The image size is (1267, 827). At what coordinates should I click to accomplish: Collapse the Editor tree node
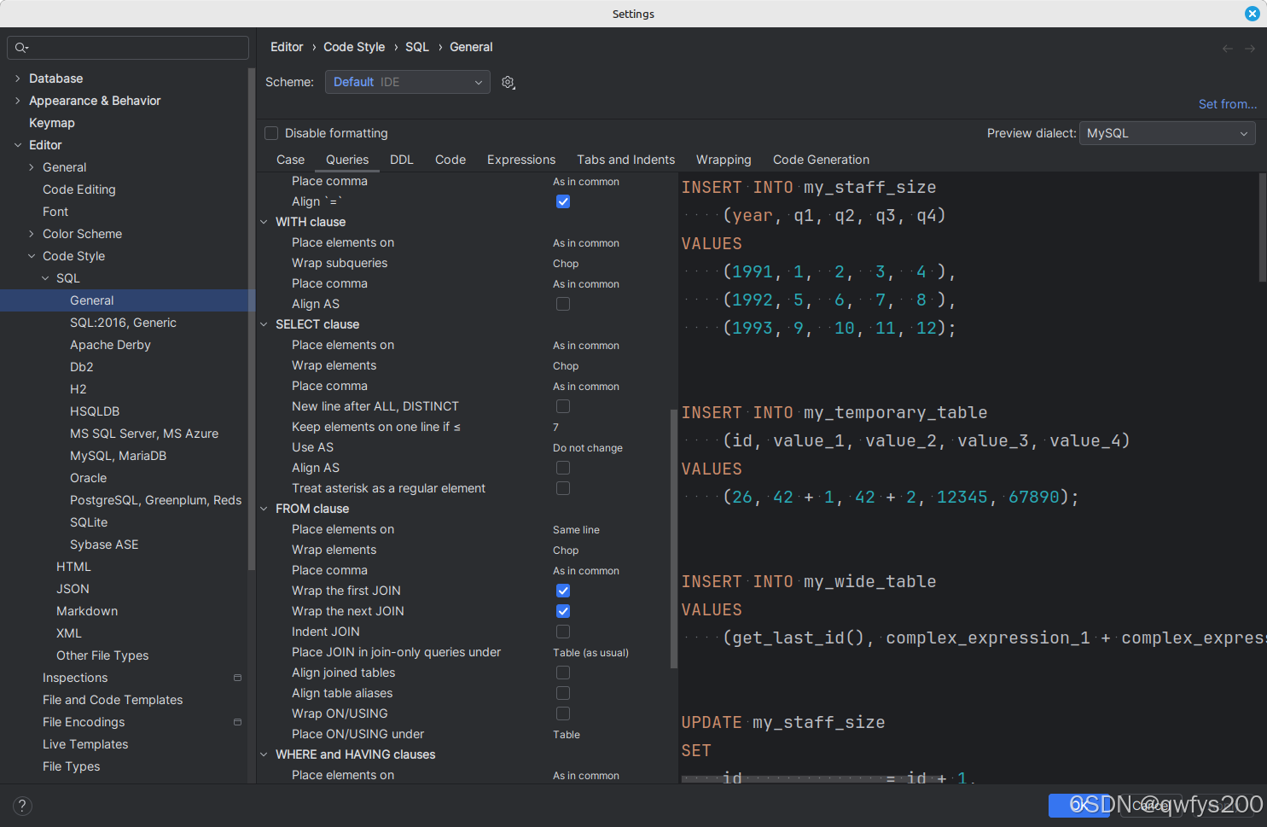click(18, 145)
